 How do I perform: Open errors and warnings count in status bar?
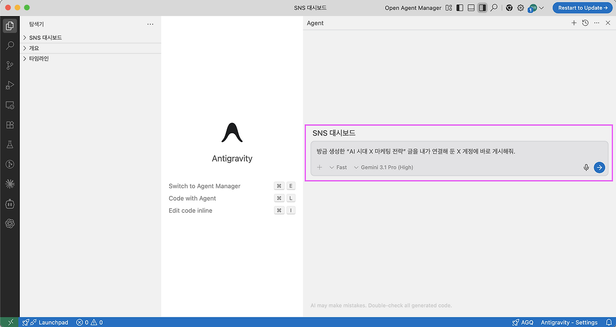90,322
